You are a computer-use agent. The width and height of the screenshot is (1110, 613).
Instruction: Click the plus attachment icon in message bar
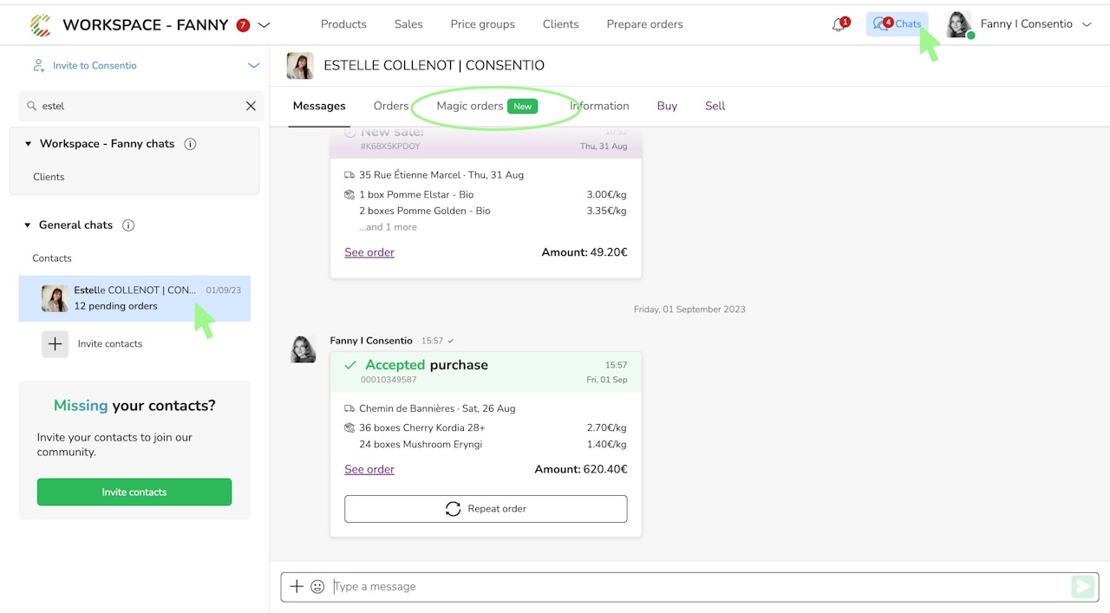click(x=297, y=587)
